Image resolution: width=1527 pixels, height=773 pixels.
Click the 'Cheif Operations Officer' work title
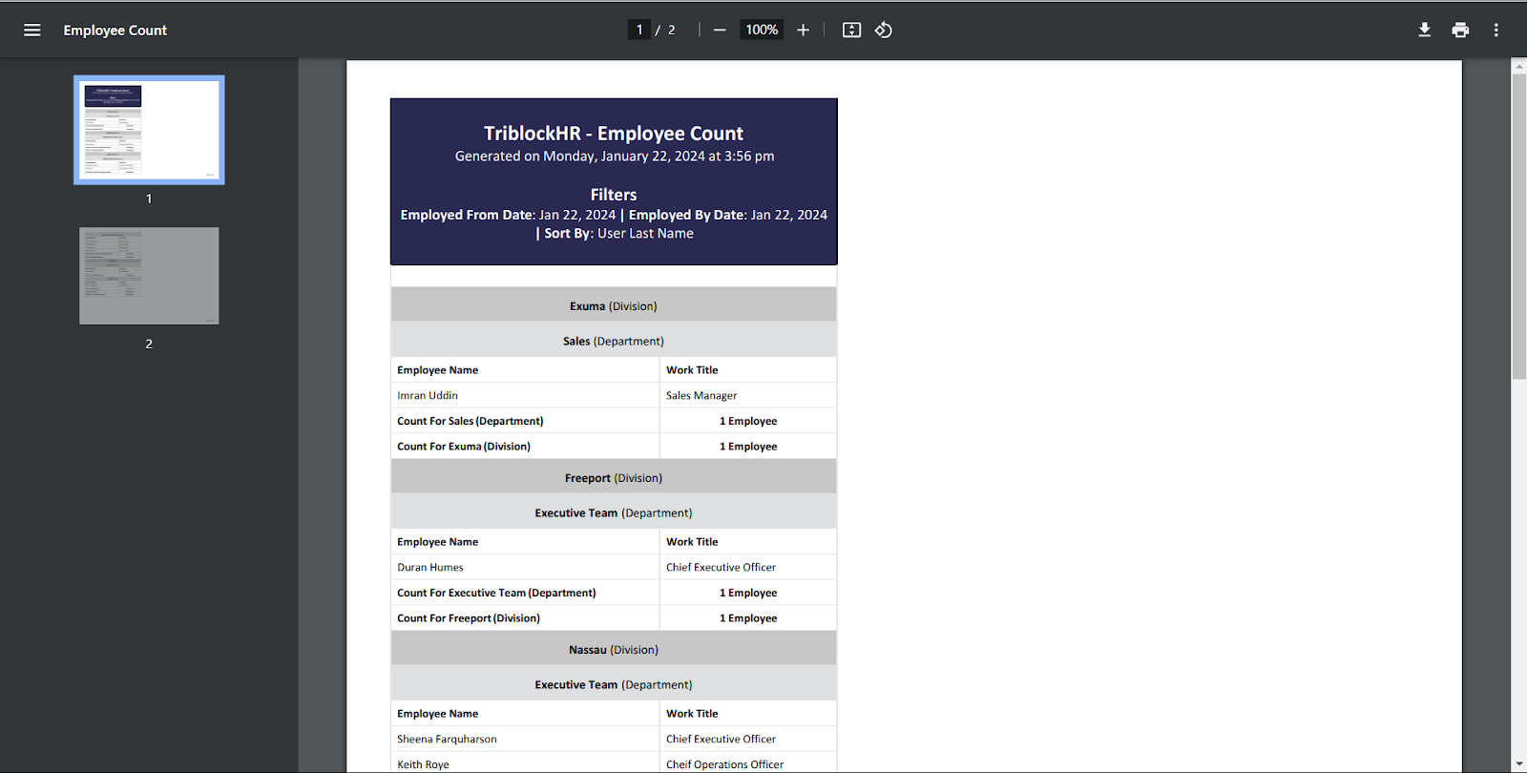(x=725, y=764)
